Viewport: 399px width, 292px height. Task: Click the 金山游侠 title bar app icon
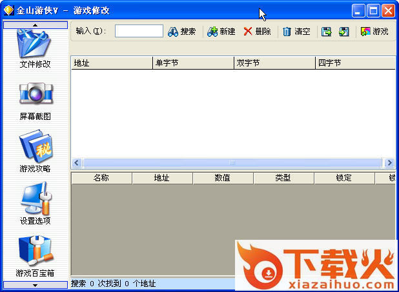8,10
